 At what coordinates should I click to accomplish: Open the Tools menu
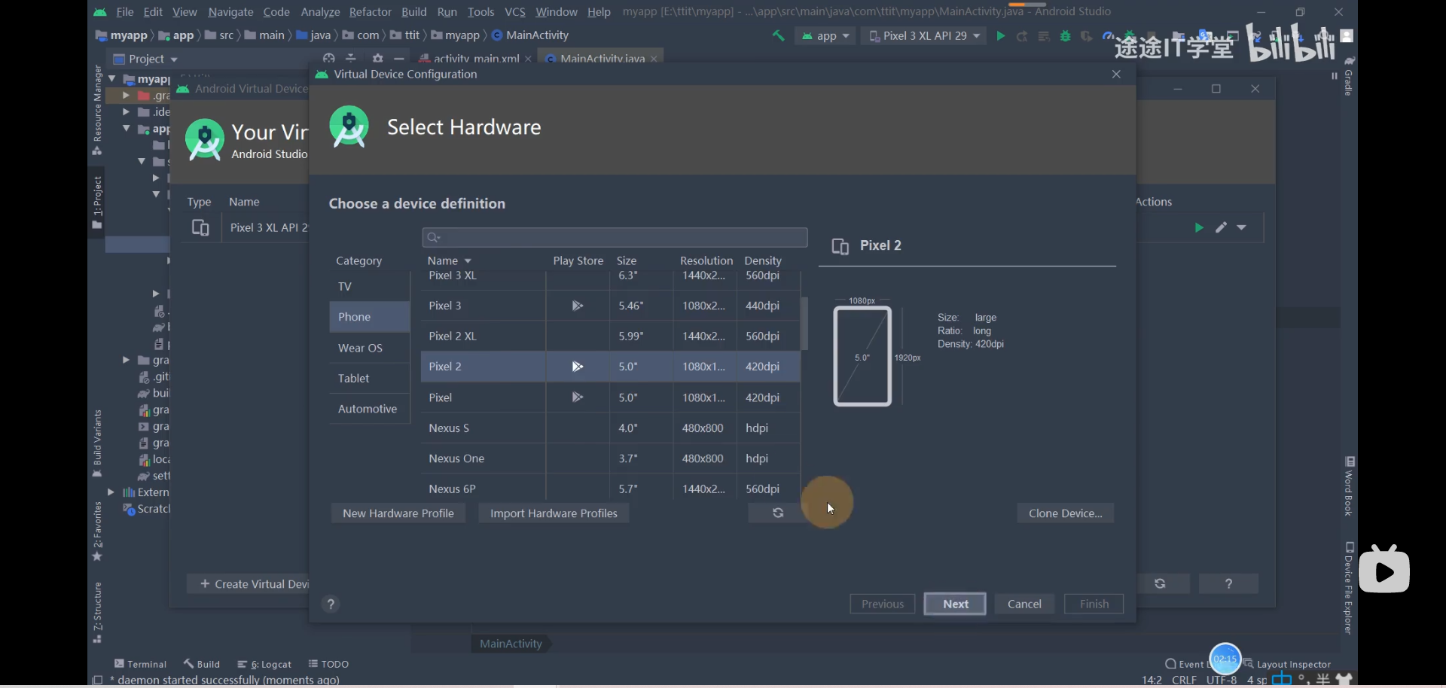[x=480, y=12]
